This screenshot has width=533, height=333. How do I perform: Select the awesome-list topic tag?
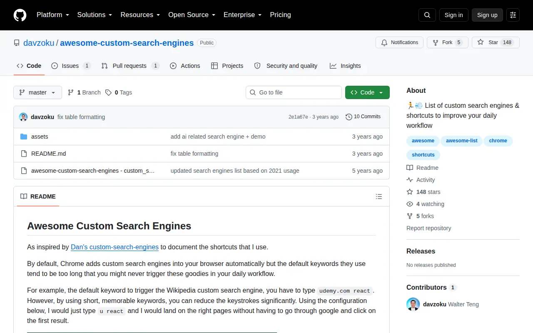coord(462,141)
